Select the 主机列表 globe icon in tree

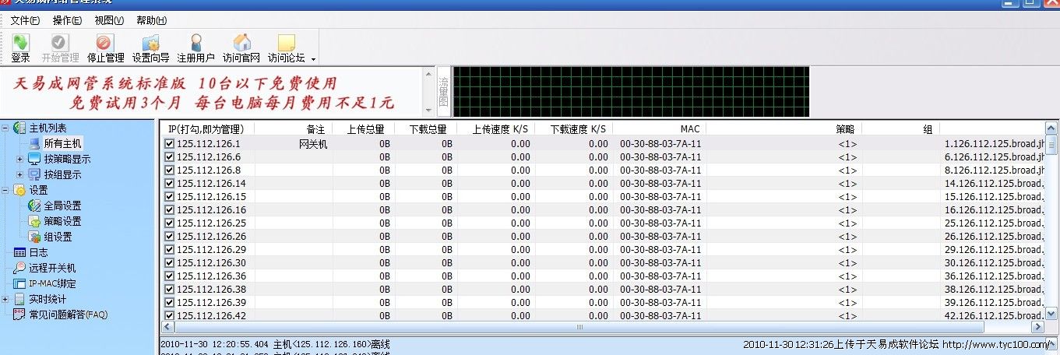click(20, 128)
